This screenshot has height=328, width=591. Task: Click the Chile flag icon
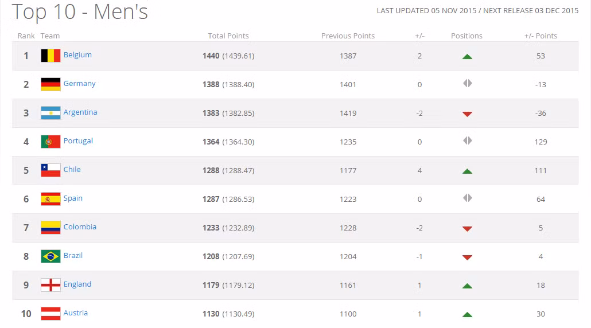coord(50,170)
